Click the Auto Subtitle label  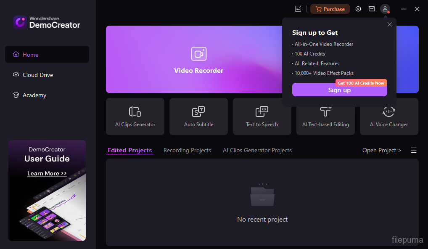[199, 124]
